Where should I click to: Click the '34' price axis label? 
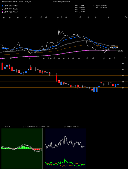[x=123, y=76]
